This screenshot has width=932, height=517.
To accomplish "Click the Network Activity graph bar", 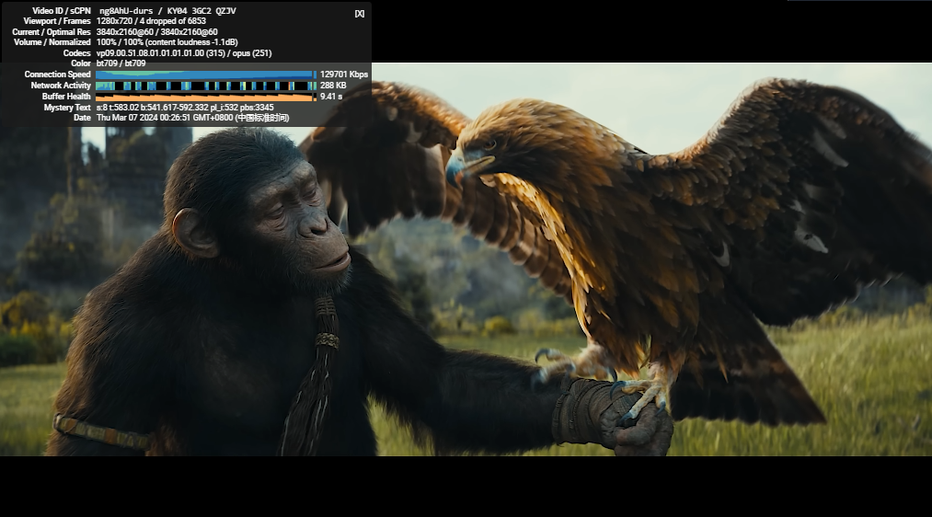I will (x=204, y=86).
